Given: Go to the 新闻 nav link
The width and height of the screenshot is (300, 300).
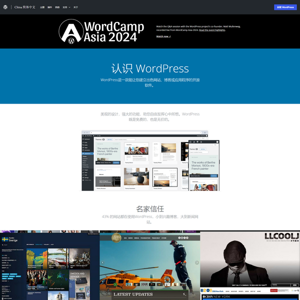Looking at the screenshot, I should click(57, 7).
